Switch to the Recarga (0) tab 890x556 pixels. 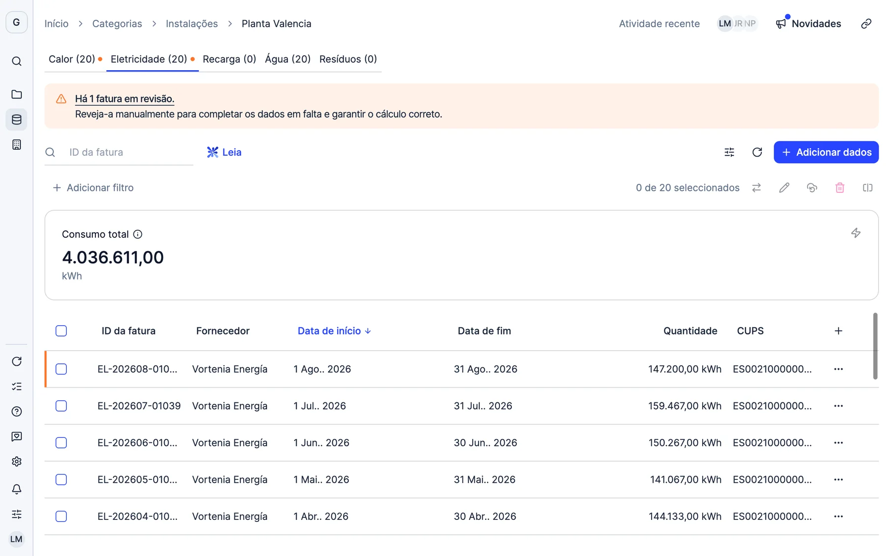(x=229, y=59)
